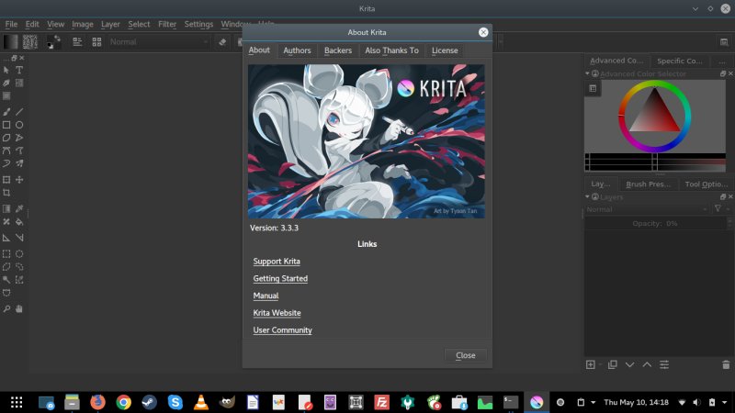
Task: Select the Freehand Brush tool
Action: pos(6,112)
